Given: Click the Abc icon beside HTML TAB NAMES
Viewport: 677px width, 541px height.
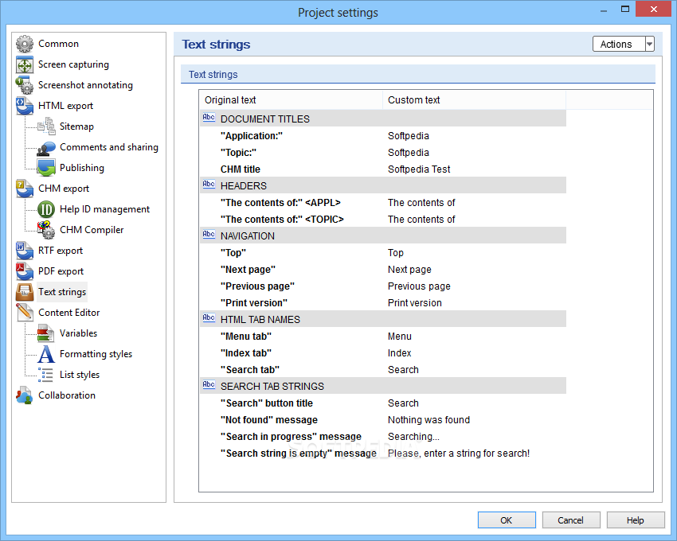Looking at the screenshot, I should [209, 318].
